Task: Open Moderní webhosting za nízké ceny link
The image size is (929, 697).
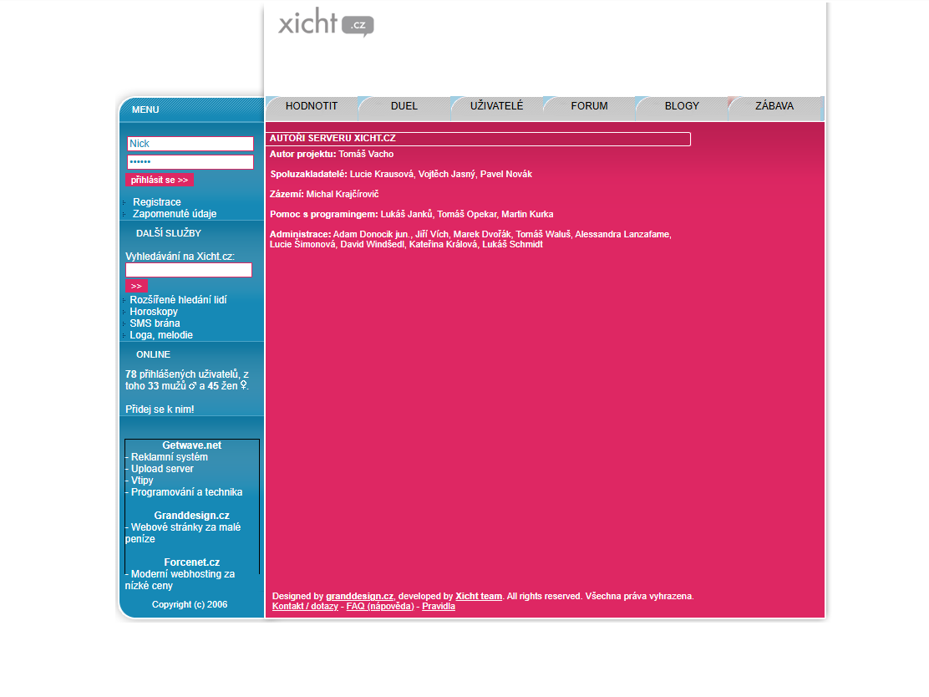Action: pyautogui.click(x=180, y=580)
